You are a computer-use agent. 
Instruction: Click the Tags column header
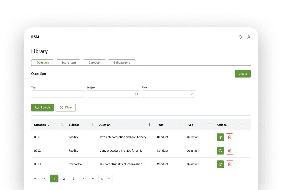click(160, 125)
